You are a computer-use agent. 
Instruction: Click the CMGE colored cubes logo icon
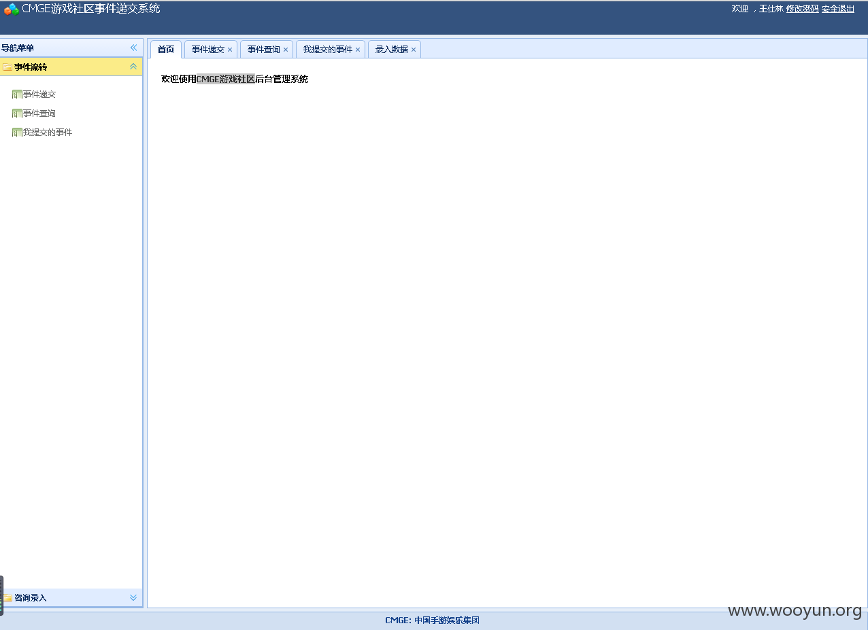tap(12, 10)
